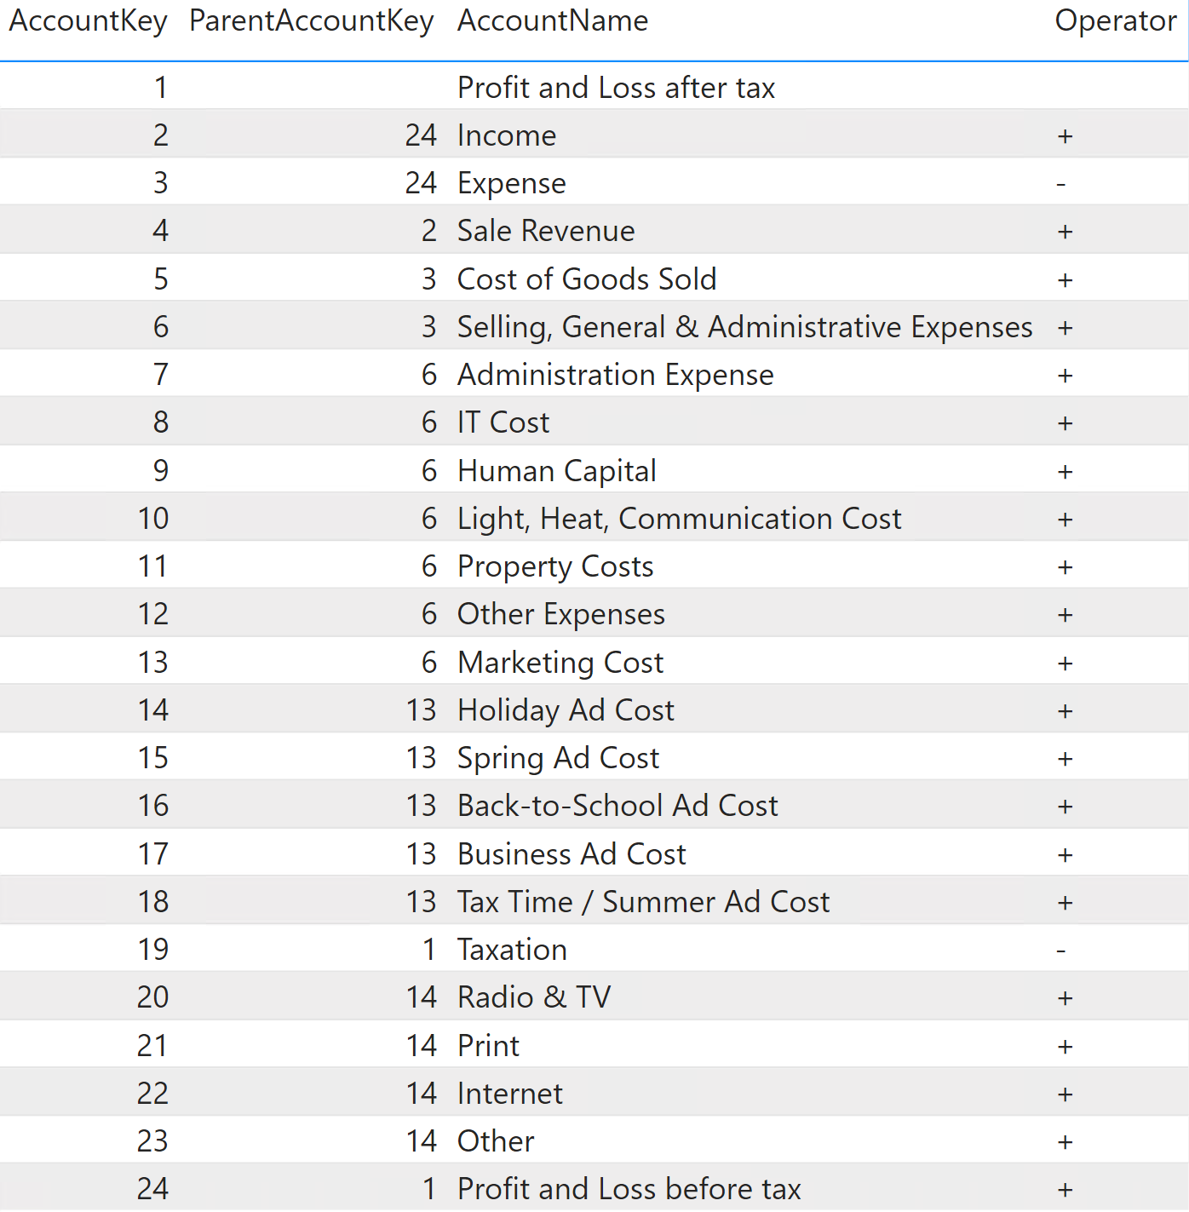Click the minus operator in the Expense row

[1061, 184]
